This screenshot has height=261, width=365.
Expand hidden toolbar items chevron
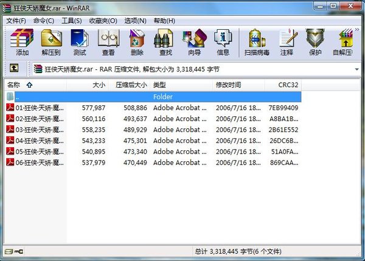click(357, 30)
